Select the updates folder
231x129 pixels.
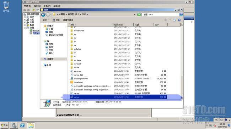[77, 49]
